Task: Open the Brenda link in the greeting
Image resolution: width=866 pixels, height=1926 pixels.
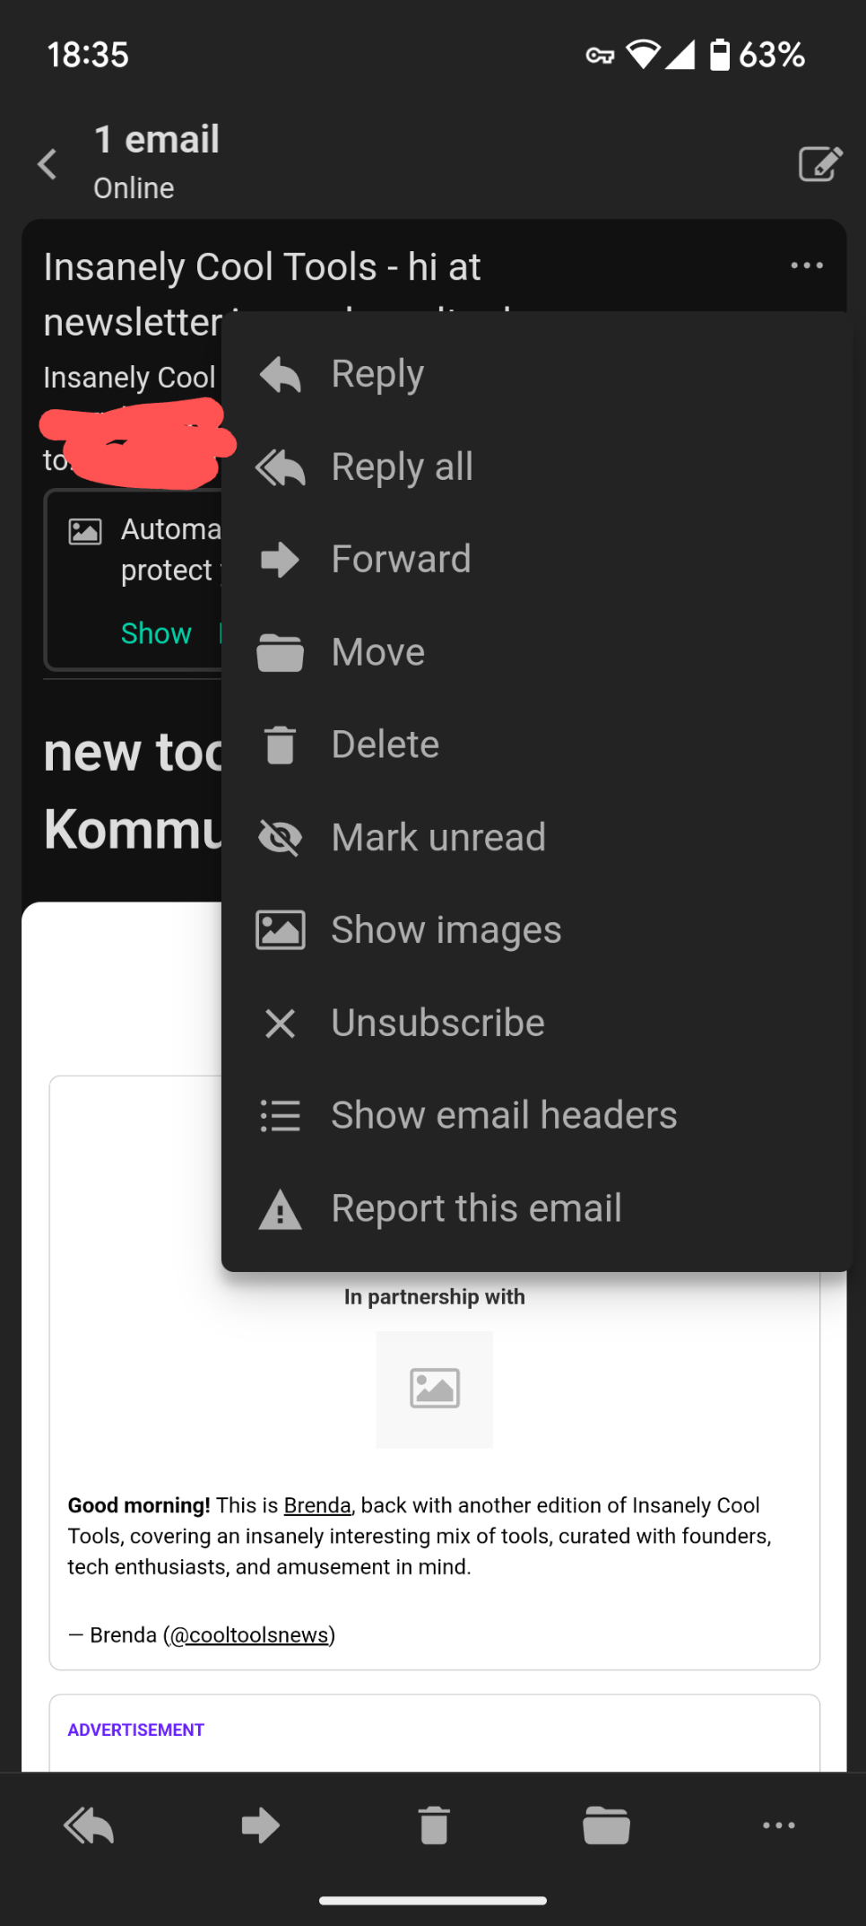Action: pos(317,1505)
